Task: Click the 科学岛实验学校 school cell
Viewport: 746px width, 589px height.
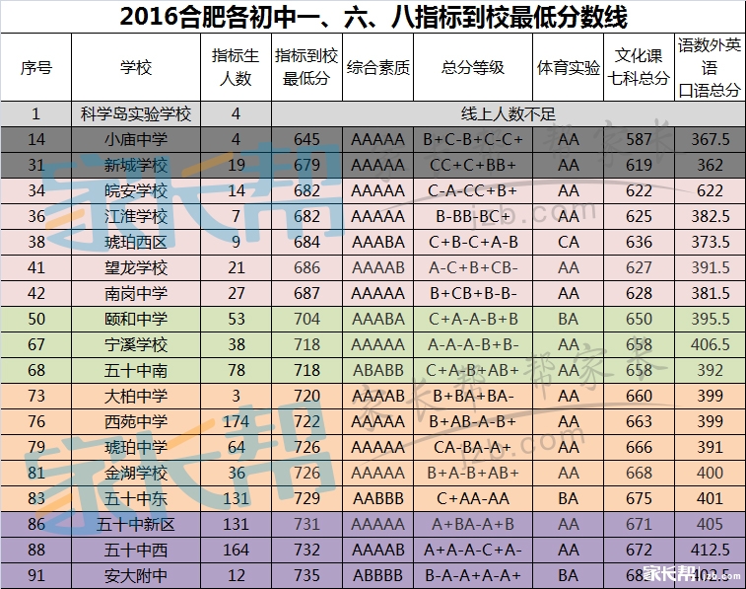Action: [136, 114]
